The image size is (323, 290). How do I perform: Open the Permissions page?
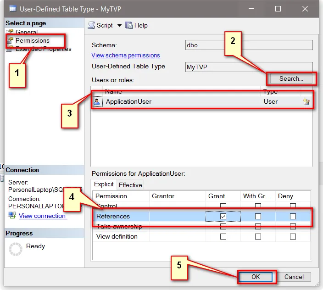coord(32,40)
